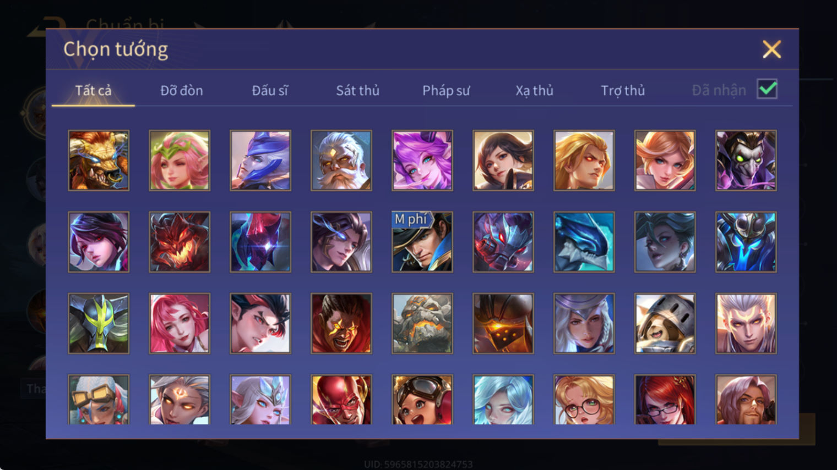Choose the white-bearded old man hero
This screenshot has width=837, height=470.
pyautogui.click(x=341, y=161)
